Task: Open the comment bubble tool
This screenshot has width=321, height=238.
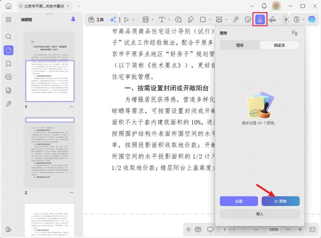Action: coord(178,20)
